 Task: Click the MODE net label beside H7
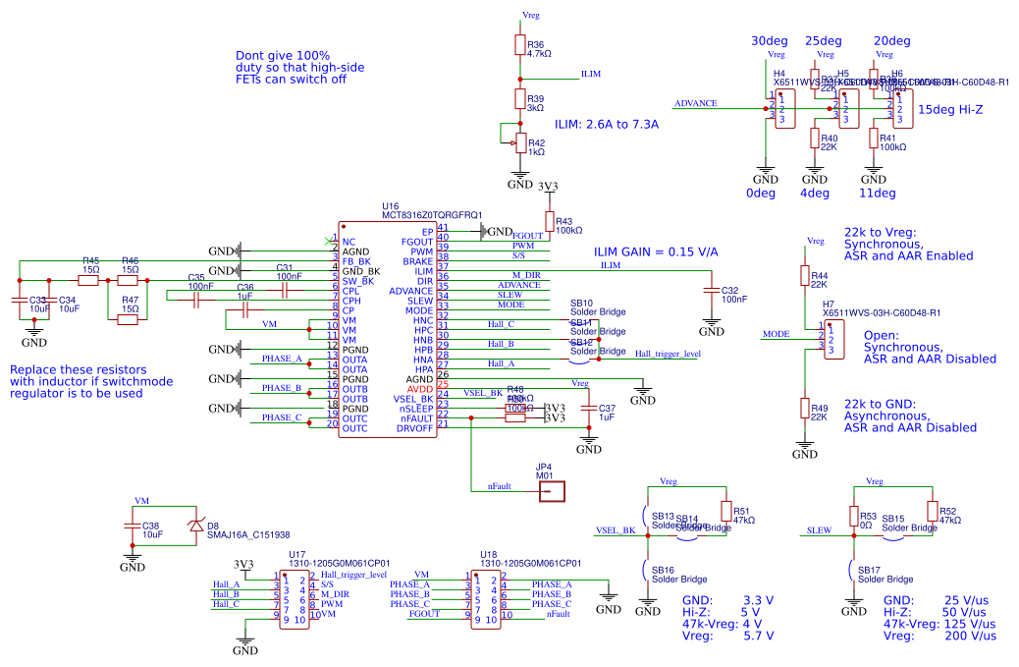point(776,334)
